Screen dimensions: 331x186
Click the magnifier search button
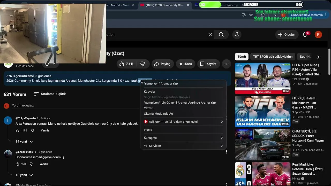coord(221,35)
